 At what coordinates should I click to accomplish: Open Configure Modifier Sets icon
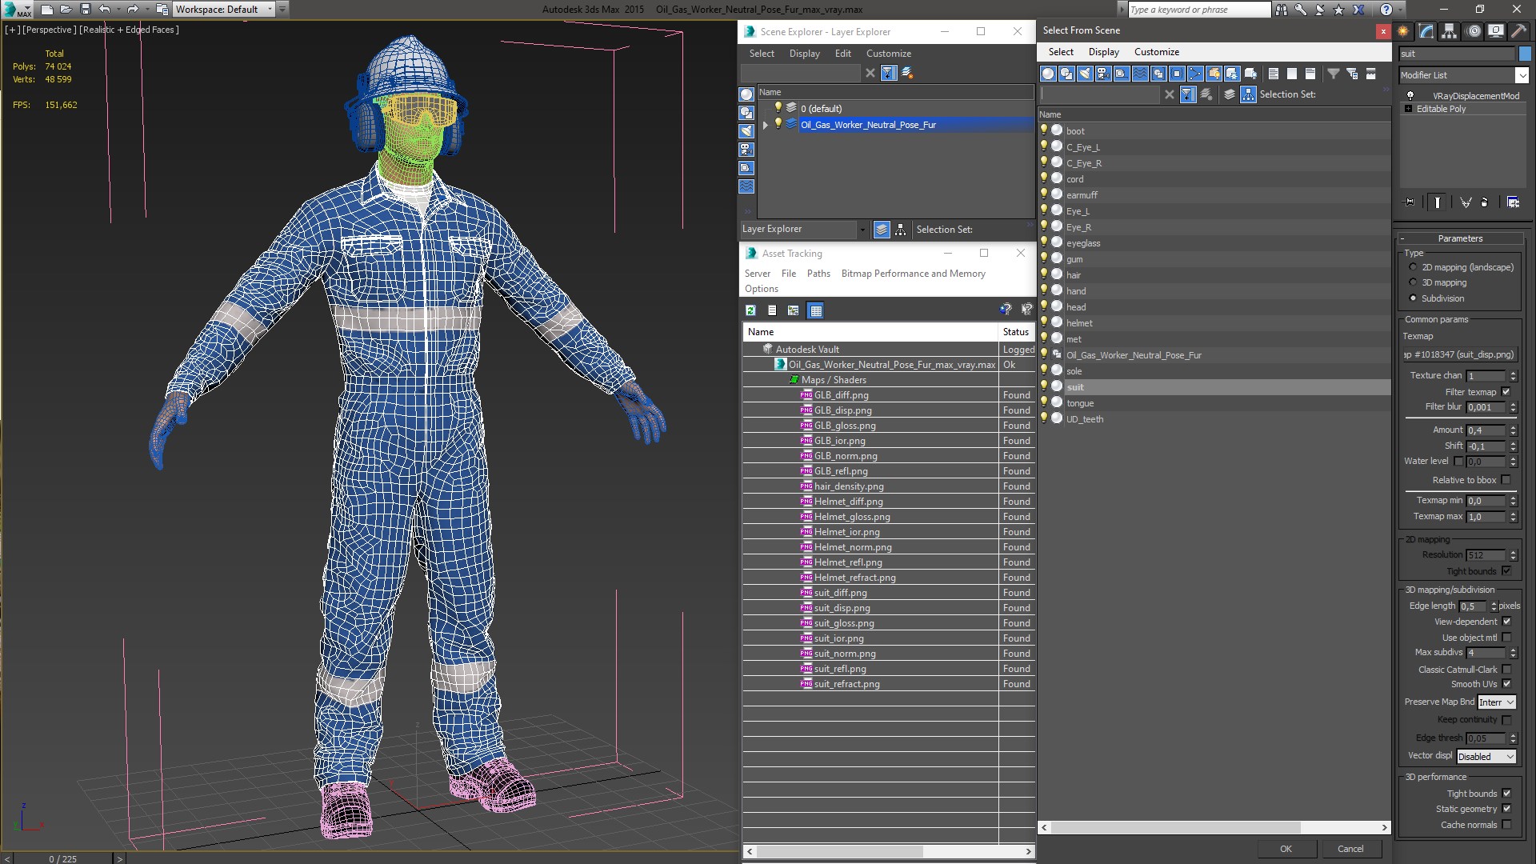1514,202
